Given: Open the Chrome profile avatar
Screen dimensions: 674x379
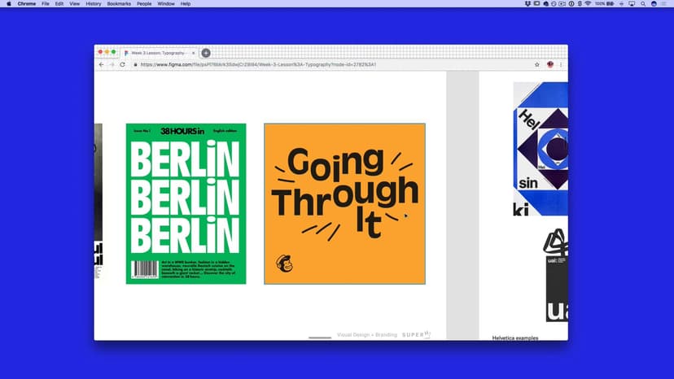Looking at the screenshot, I should click(549, 64).
